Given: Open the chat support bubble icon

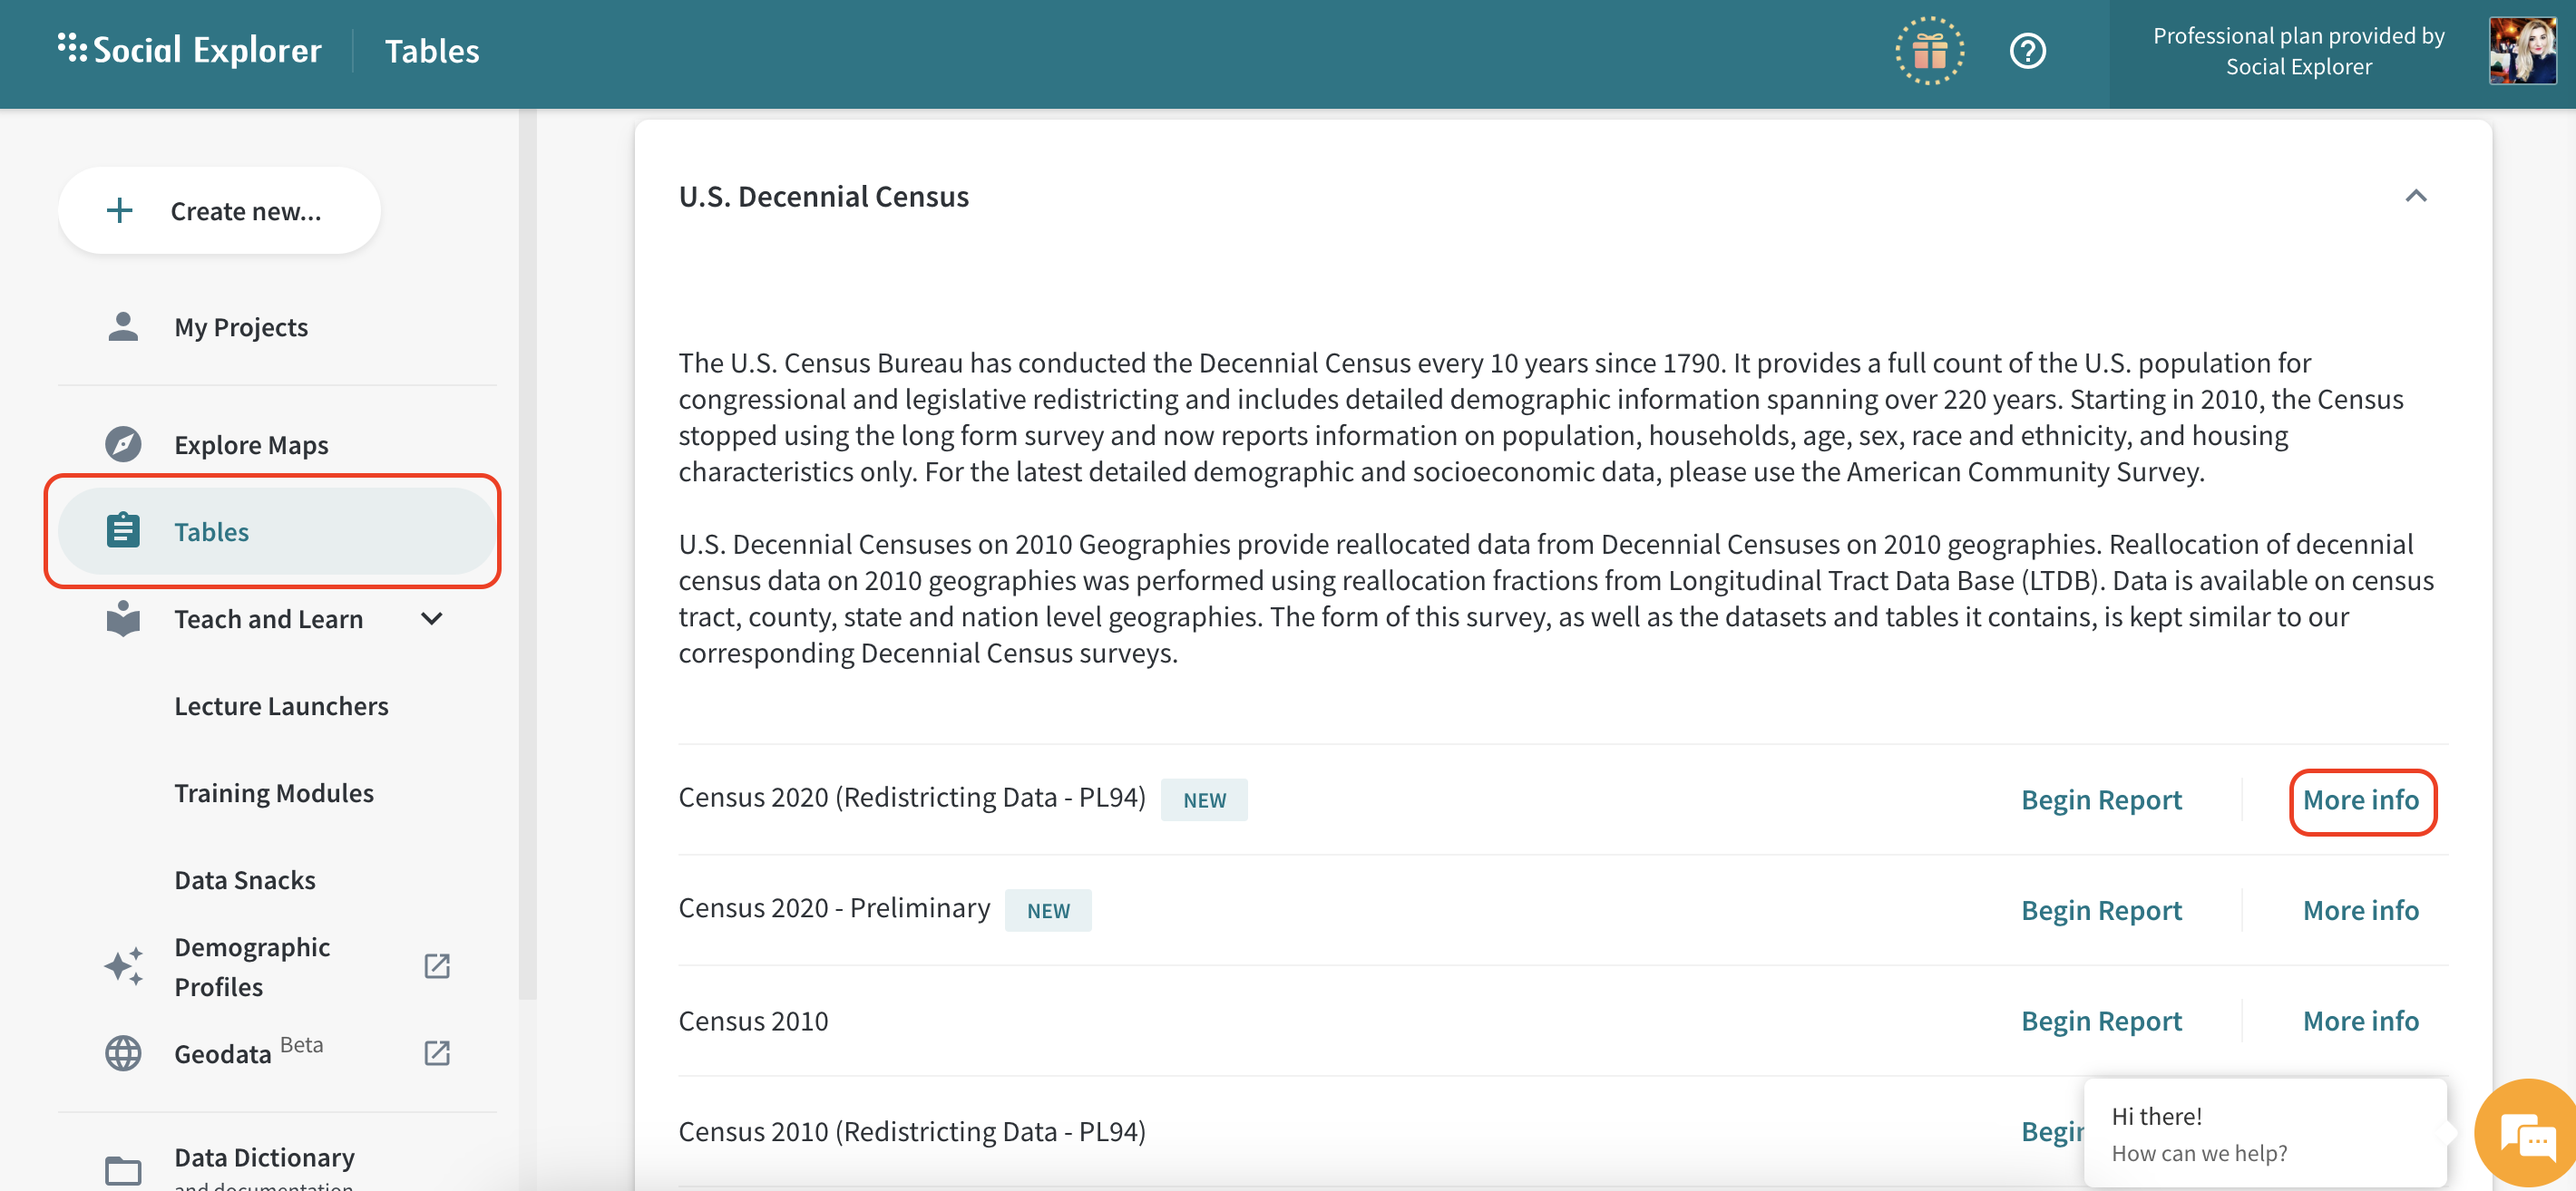Looking at the screenshot, I should [2527, 1137].
